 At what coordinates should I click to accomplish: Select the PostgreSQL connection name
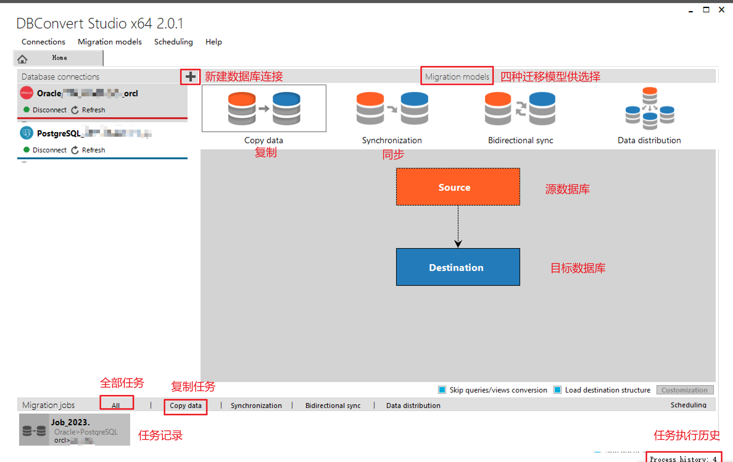pos(94,133)
